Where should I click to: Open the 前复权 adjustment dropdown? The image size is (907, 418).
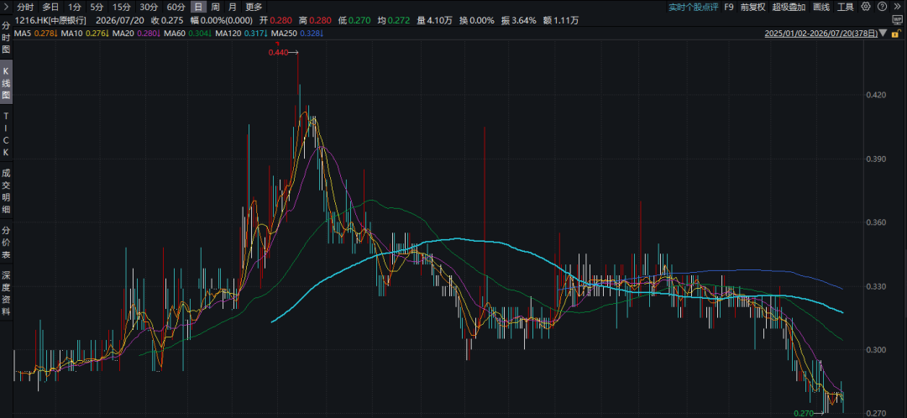752,7
